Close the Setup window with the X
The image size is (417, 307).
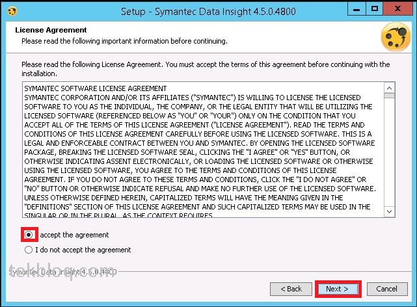click(398, 9)
